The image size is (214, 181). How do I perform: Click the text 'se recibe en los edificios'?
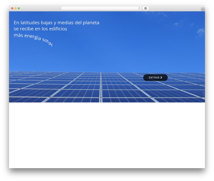40,29
